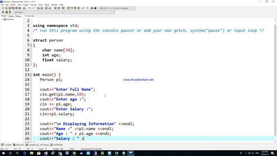Open the Tools menu
Image resolution: width=277 pixels, height=156 pixels.
tap(40, 5)
